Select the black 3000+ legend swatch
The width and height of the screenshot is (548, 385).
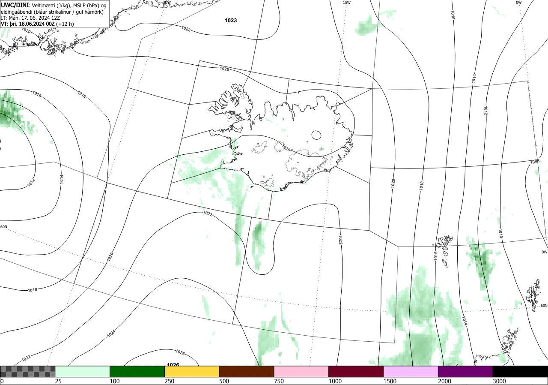click(520, 371)
